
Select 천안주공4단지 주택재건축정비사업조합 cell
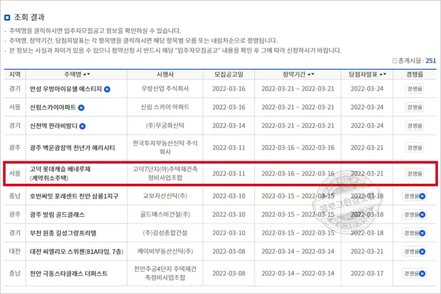165,273
